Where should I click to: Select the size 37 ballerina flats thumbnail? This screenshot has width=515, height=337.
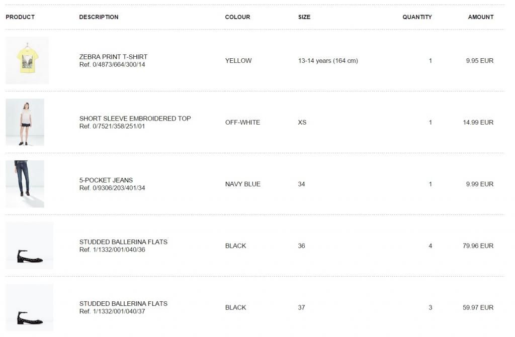[29, 307]
